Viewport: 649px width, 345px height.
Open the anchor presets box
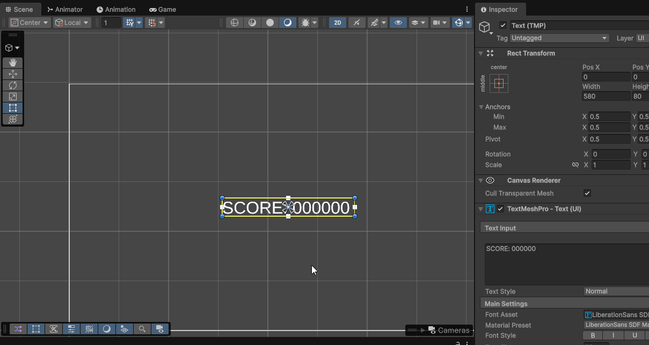coord(499,83)
